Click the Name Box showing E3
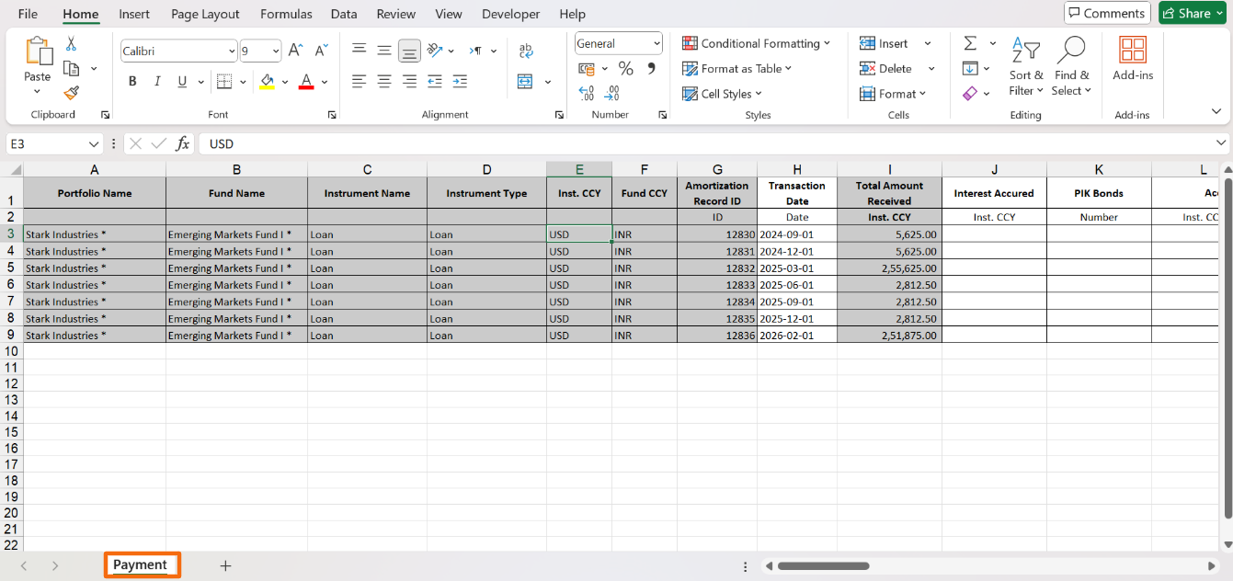The height and width of the screenshot is (581, 1233). (46, 144)
